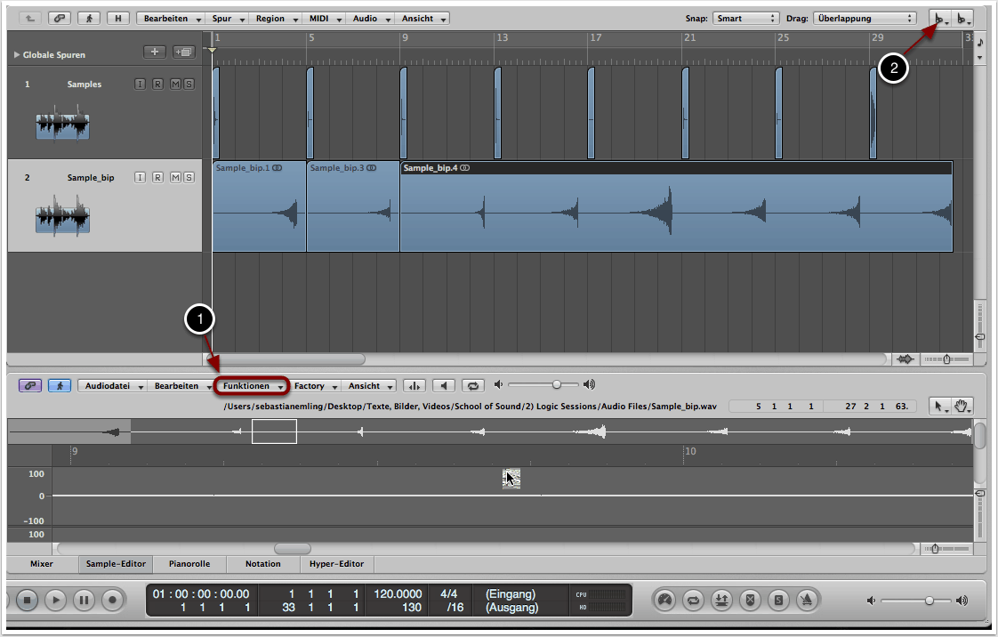This screenshot has width=998, height=637.
Task: Toggle Catch playhead in the arrange toolbar
Action: tap(88, 18)
